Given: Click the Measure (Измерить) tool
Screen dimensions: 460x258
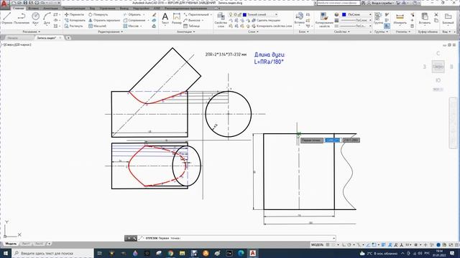Looking at the screenshot, I should coord(400,19).
